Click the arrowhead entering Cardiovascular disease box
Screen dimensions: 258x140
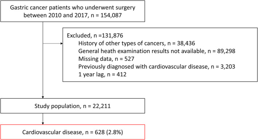click(x=43, y=124)
